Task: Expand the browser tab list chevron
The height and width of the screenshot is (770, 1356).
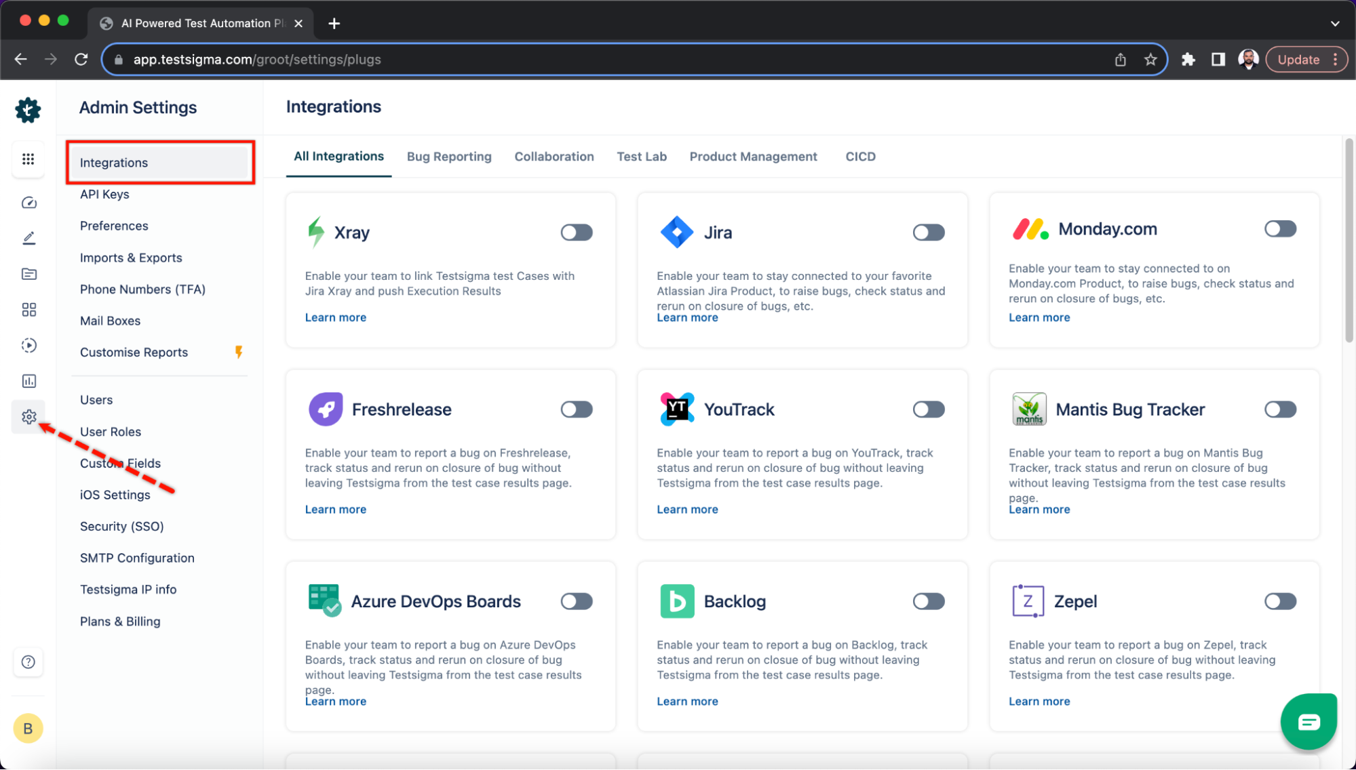Action: click(1334, 23)
